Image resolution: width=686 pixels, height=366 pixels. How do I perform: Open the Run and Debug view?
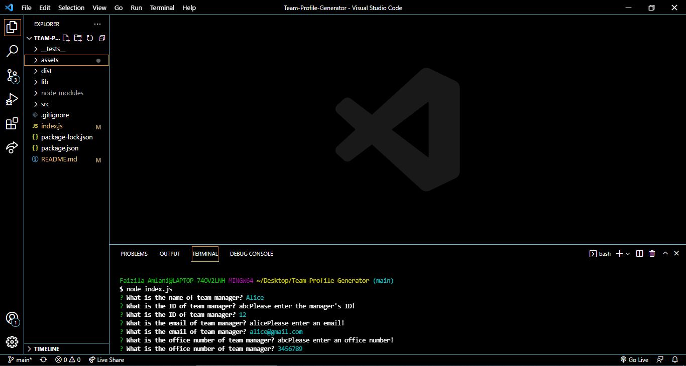point(12,100)
